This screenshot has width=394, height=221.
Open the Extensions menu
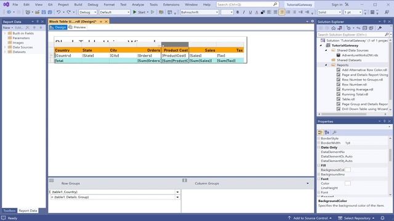click(171, 4)
